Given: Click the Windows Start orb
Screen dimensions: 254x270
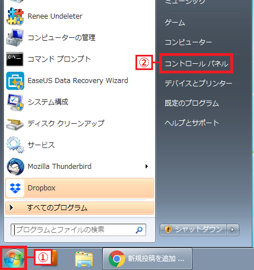Looking at the screenshot, I should [14, 258].
